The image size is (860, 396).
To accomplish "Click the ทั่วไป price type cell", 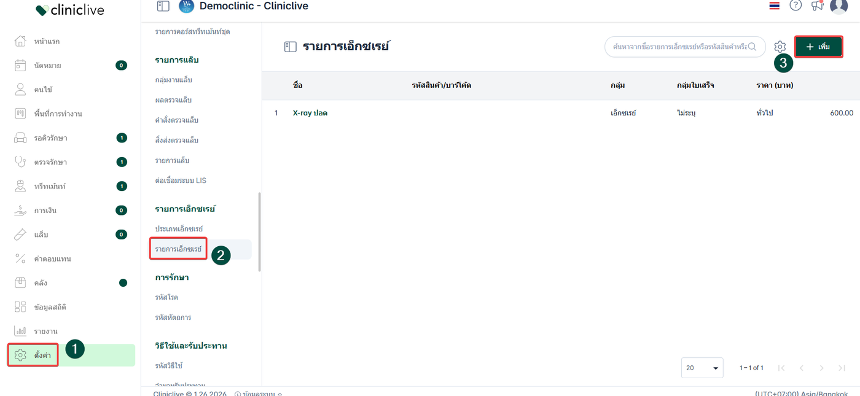I will point(765,113).
